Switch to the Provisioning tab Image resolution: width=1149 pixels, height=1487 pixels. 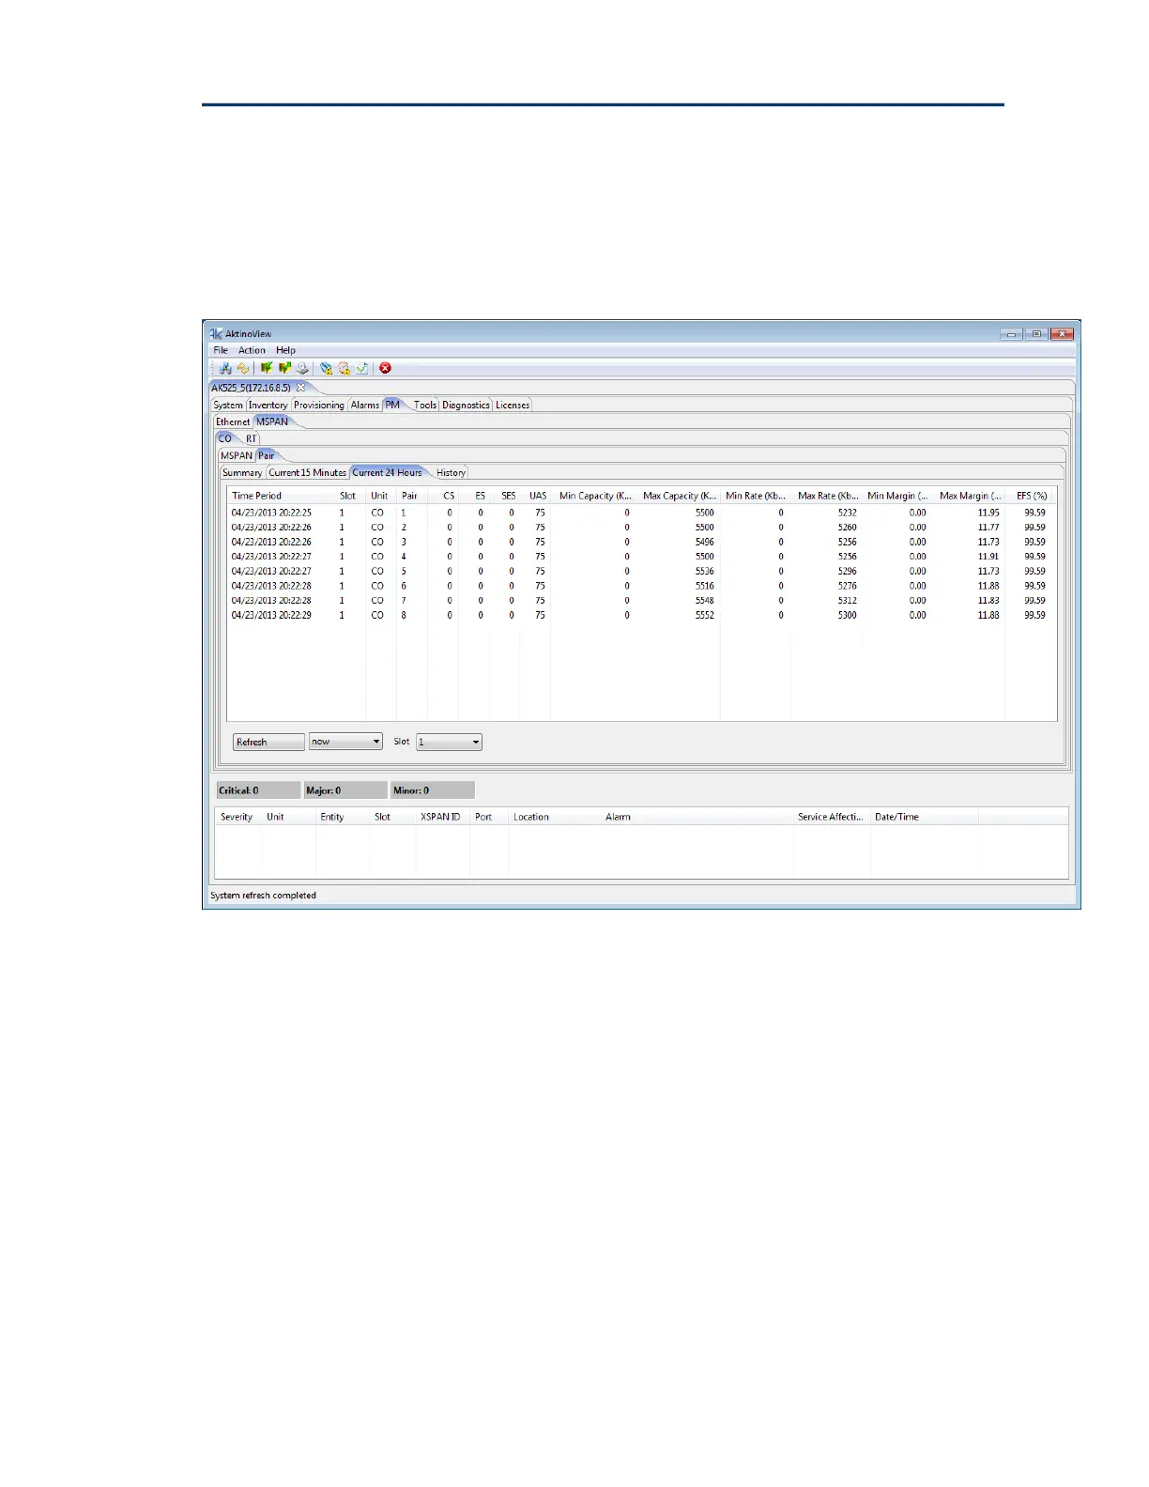point(319,406)
